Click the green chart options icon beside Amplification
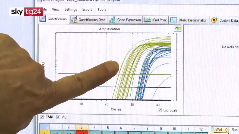Viewport: 239px width, 134px height. [178, 28]
